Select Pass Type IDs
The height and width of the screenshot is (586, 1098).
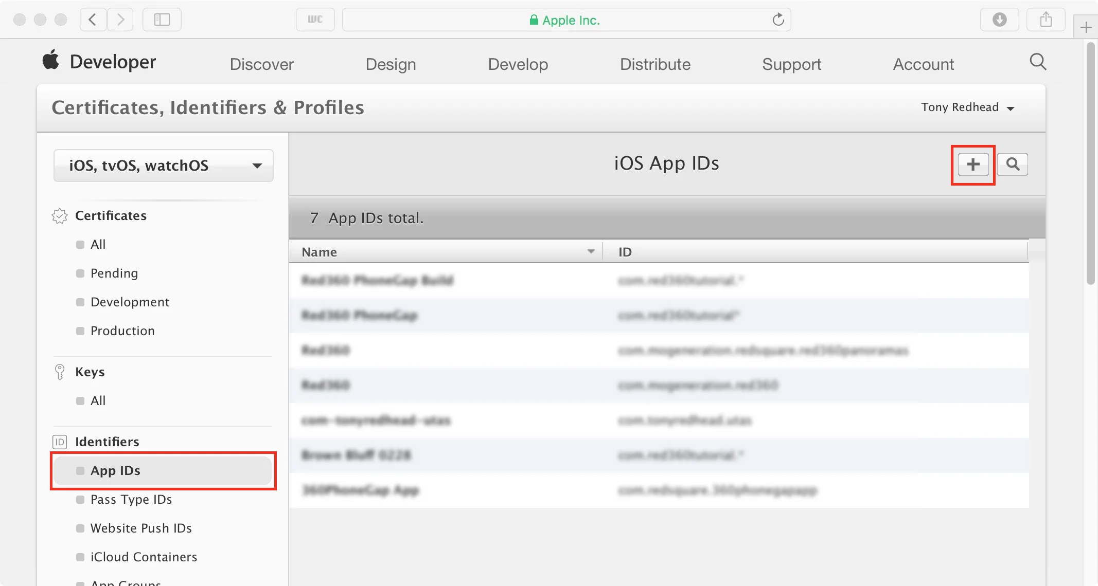131,500
